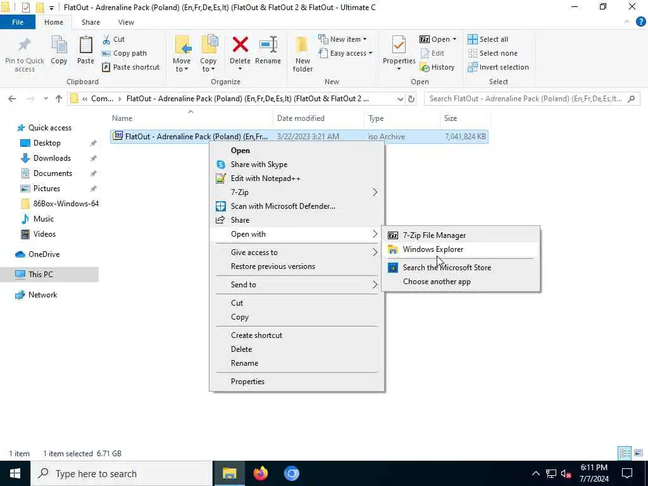The image size is (648, 486).
Task: Open the Copy to dropdown
Action: 208,54
